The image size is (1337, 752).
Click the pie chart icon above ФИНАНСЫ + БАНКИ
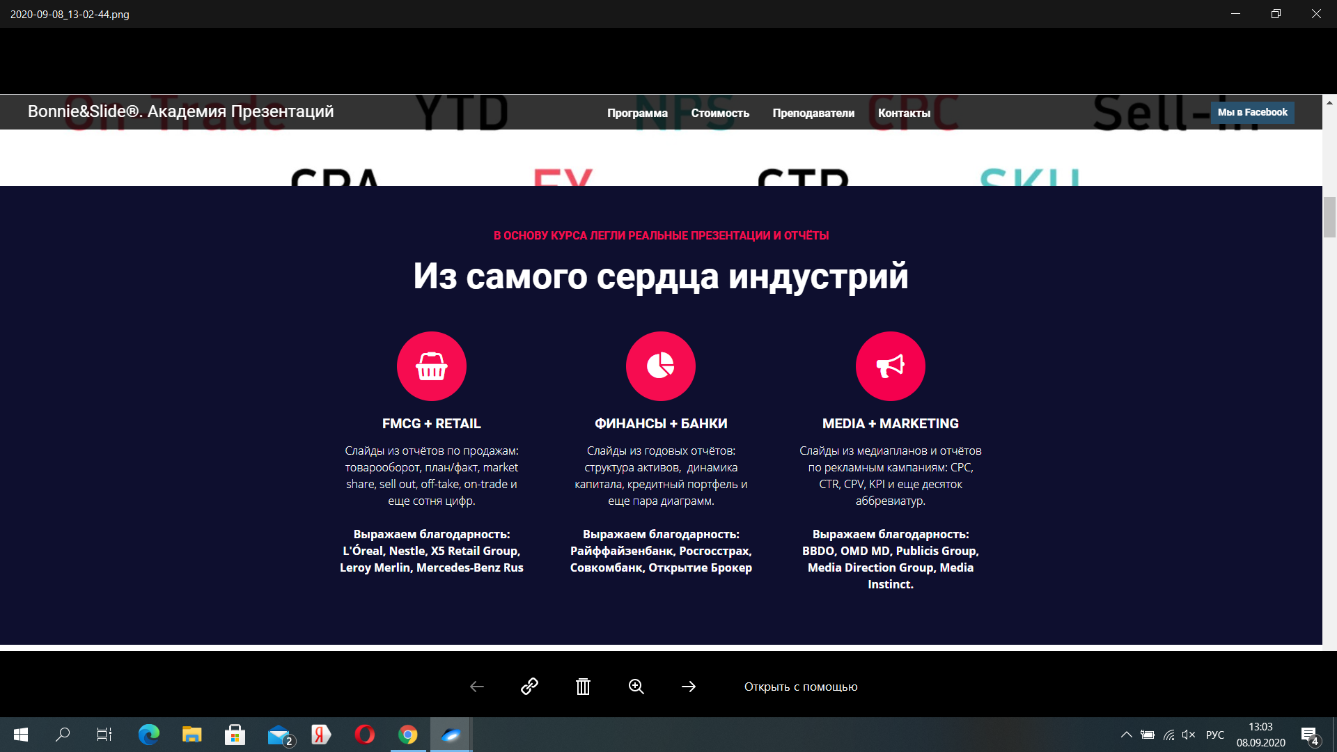(661, 366)
